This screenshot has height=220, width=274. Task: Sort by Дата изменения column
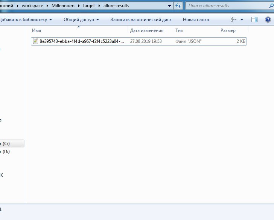[x=150, y=30]
